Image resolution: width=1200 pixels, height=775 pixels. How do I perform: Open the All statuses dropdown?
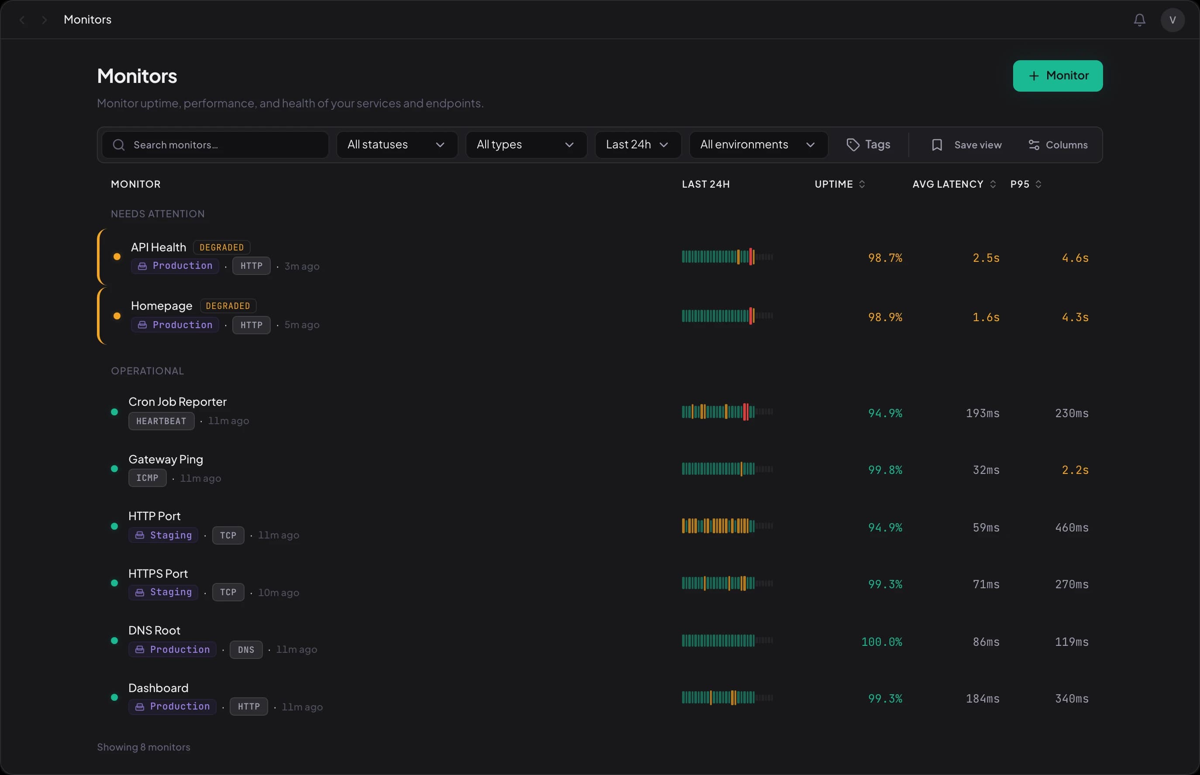pyautogui.click(x=396, y=145)
